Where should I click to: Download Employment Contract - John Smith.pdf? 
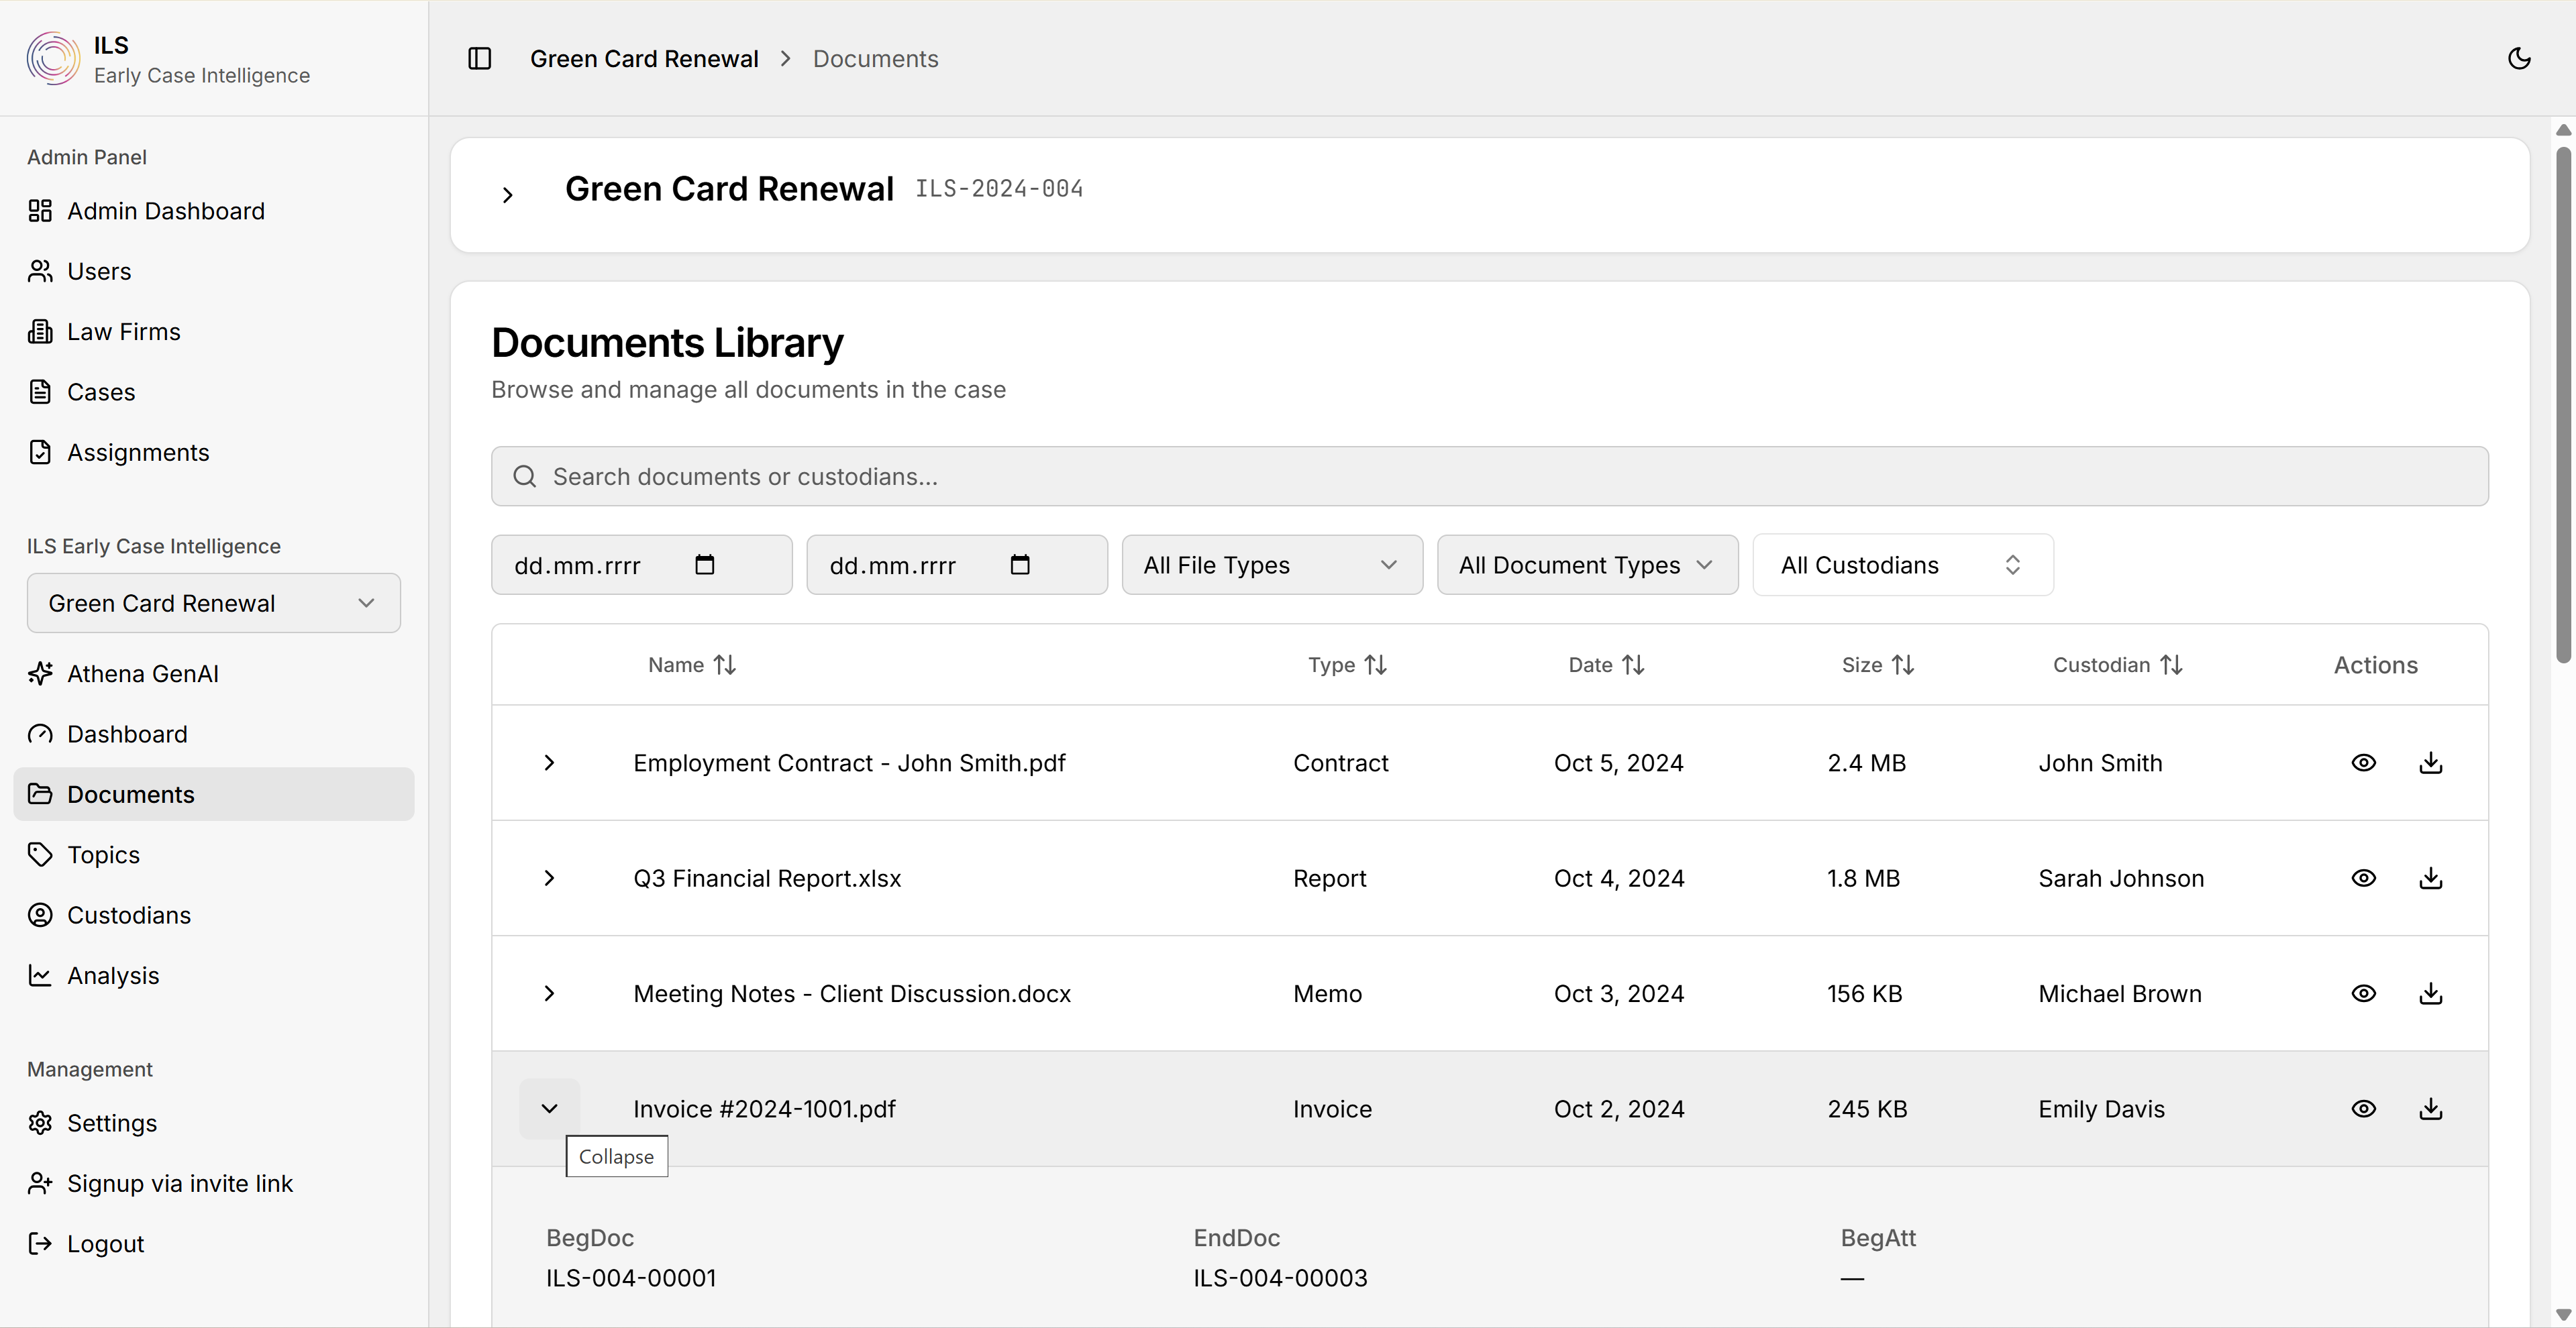[2431, 763]
